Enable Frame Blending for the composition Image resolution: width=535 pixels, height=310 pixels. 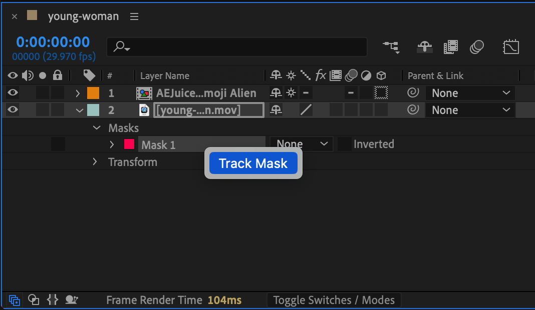[x=451, y=47]
